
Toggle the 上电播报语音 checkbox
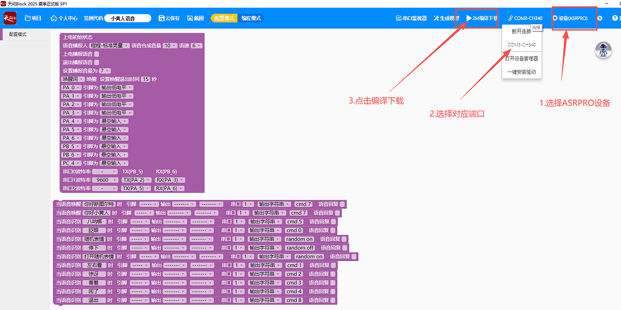click(96, 54)
